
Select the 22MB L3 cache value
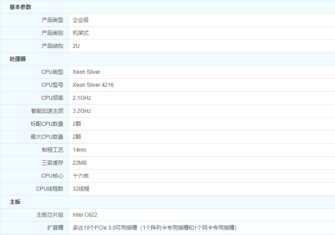[80, 163]
